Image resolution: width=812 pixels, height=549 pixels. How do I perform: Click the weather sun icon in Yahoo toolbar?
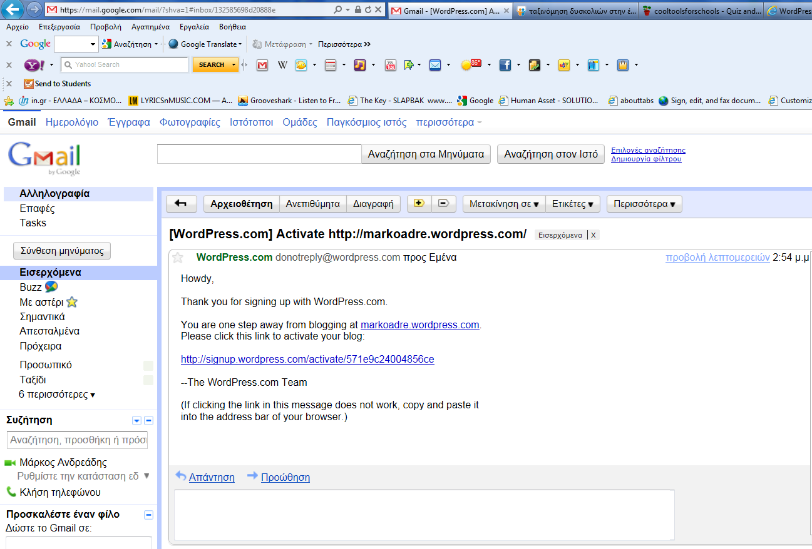470,64
